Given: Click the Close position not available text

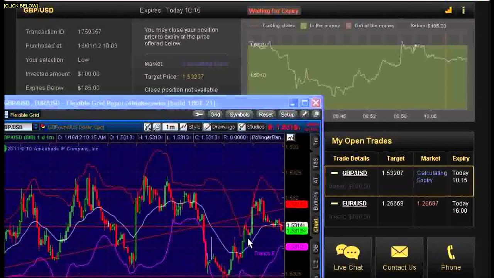Looking at the screenshot, I should [181, 90].
